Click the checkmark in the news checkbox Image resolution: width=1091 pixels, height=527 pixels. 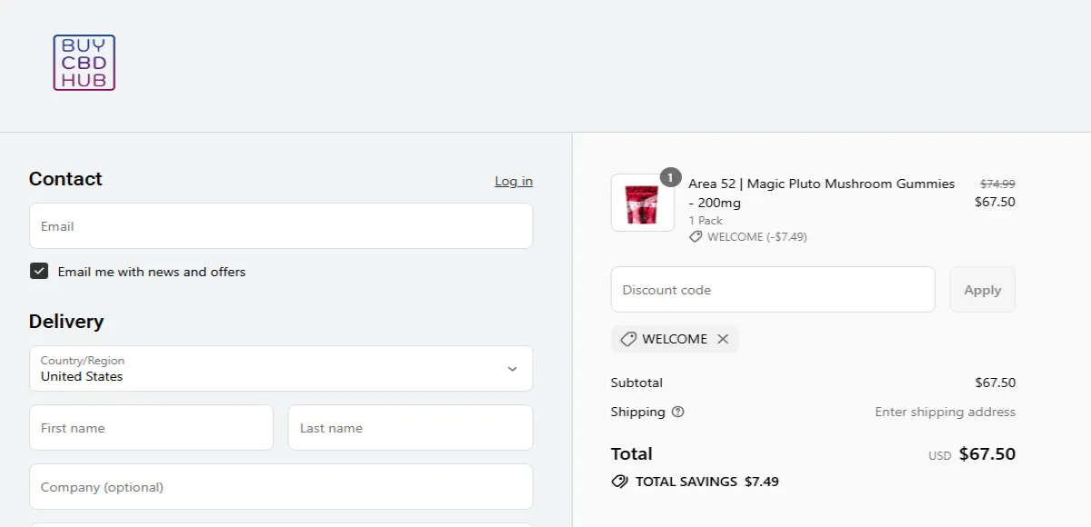click(x=38, y=271)
